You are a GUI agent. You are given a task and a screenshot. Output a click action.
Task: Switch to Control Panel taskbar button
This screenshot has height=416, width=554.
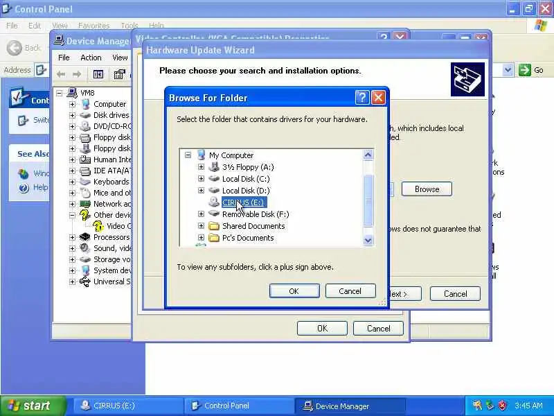(239, 406)
